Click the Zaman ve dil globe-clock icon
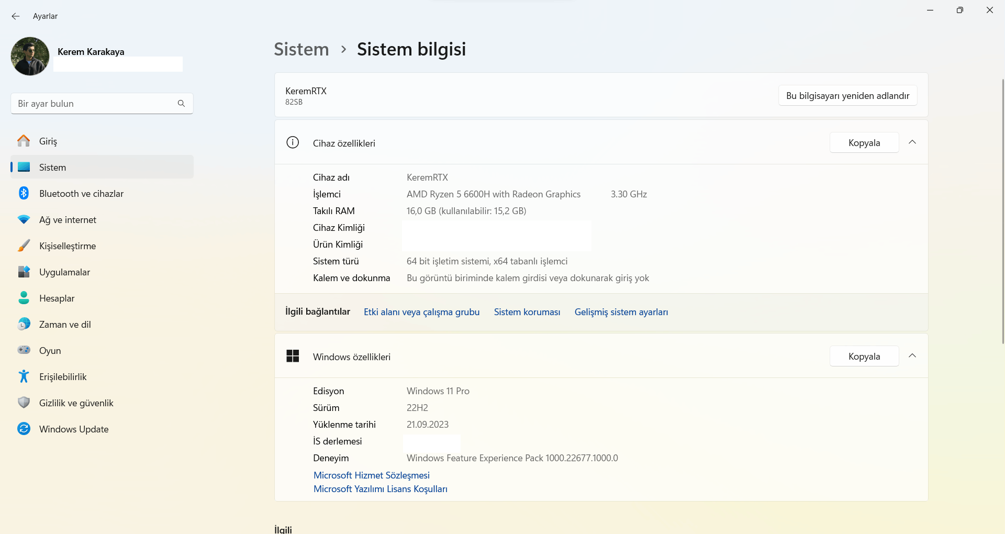The image size is (1005, 534). coord(24,324)
